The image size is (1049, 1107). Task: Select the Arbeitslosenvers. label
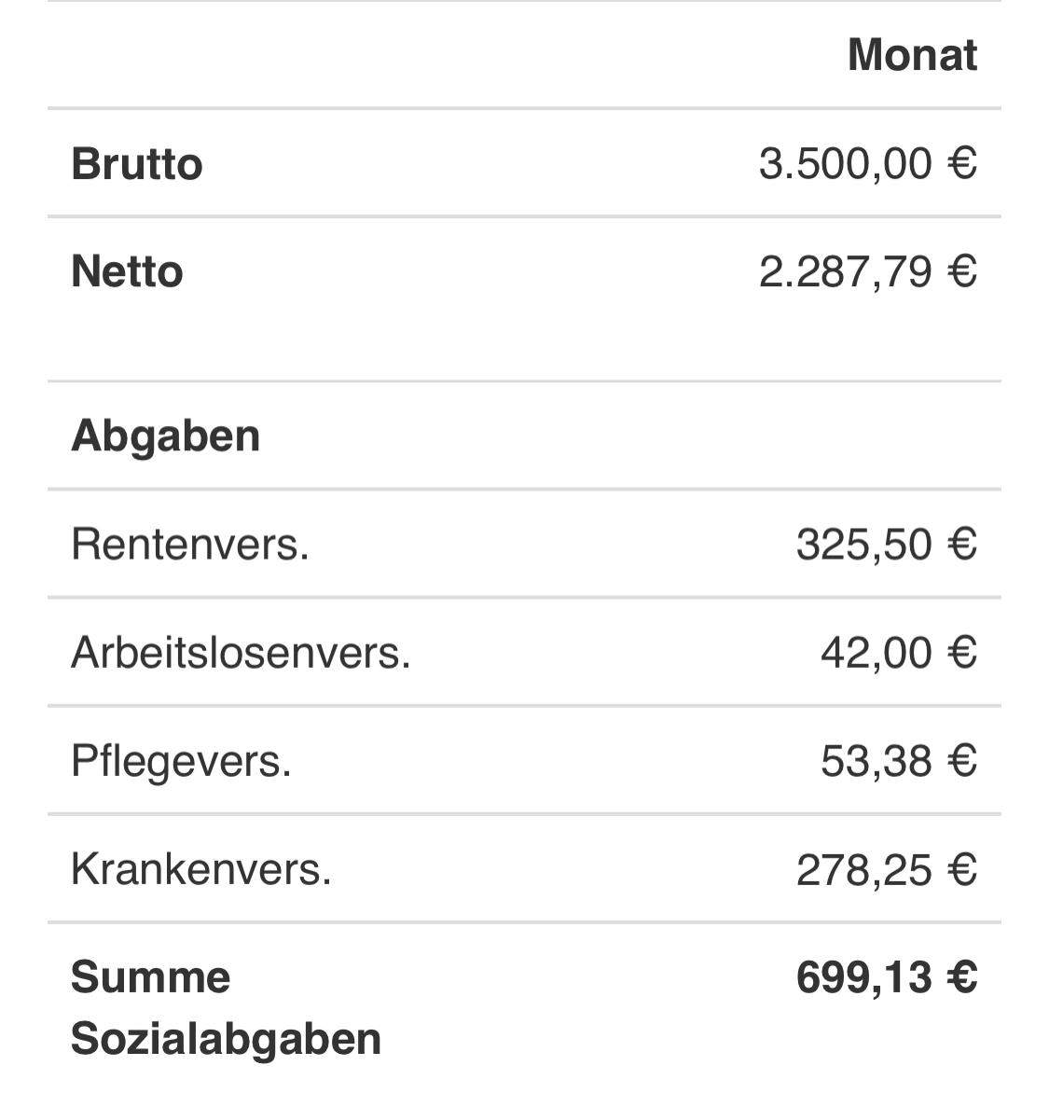coord(241,653)
